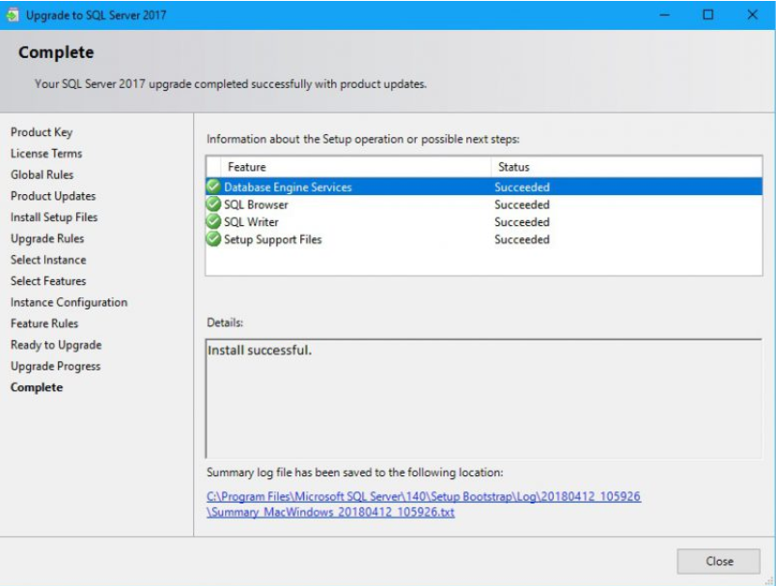Select the Database Engine Services row
The width and height of the screenshot is (776, 586).
[483, 187]
